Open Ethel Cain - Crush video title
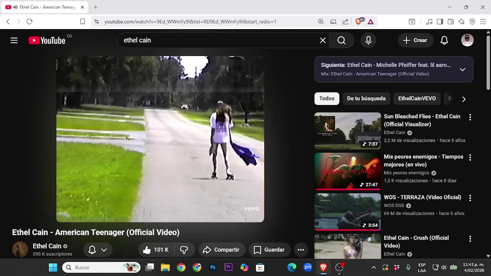Viewport: 491px width, 276px height. click(416, 242)
